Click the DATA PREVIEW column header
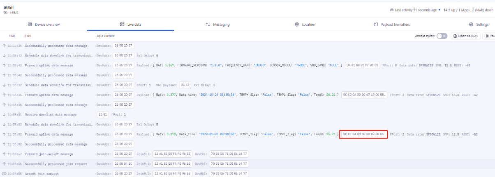 point(106,36)
